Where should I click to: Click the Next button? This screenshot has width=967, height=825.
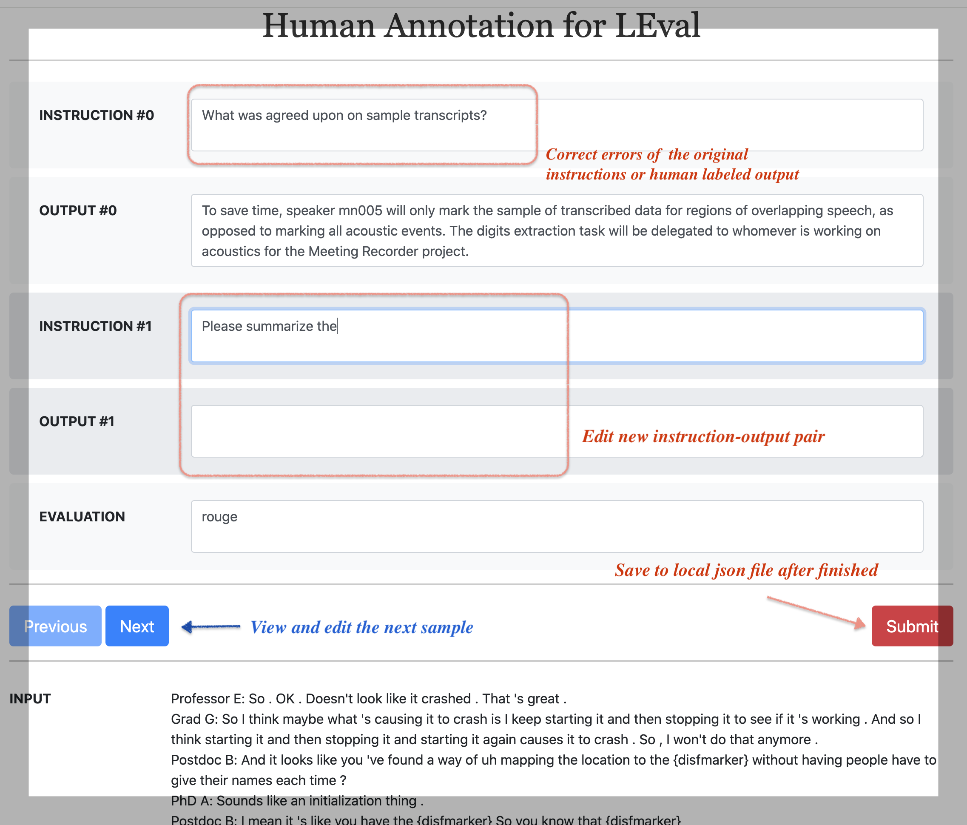[x=137, y=626]
